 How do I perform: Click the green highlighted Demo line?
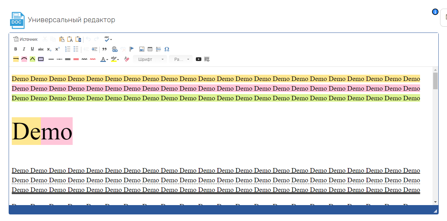click(216, 98)
